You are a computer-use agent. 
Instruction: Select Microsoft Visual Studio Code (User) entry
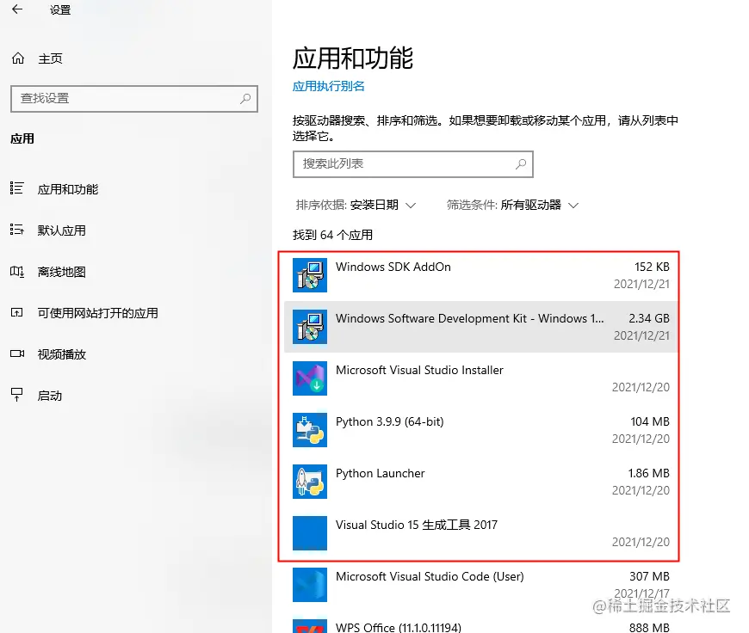coord(481,584)
